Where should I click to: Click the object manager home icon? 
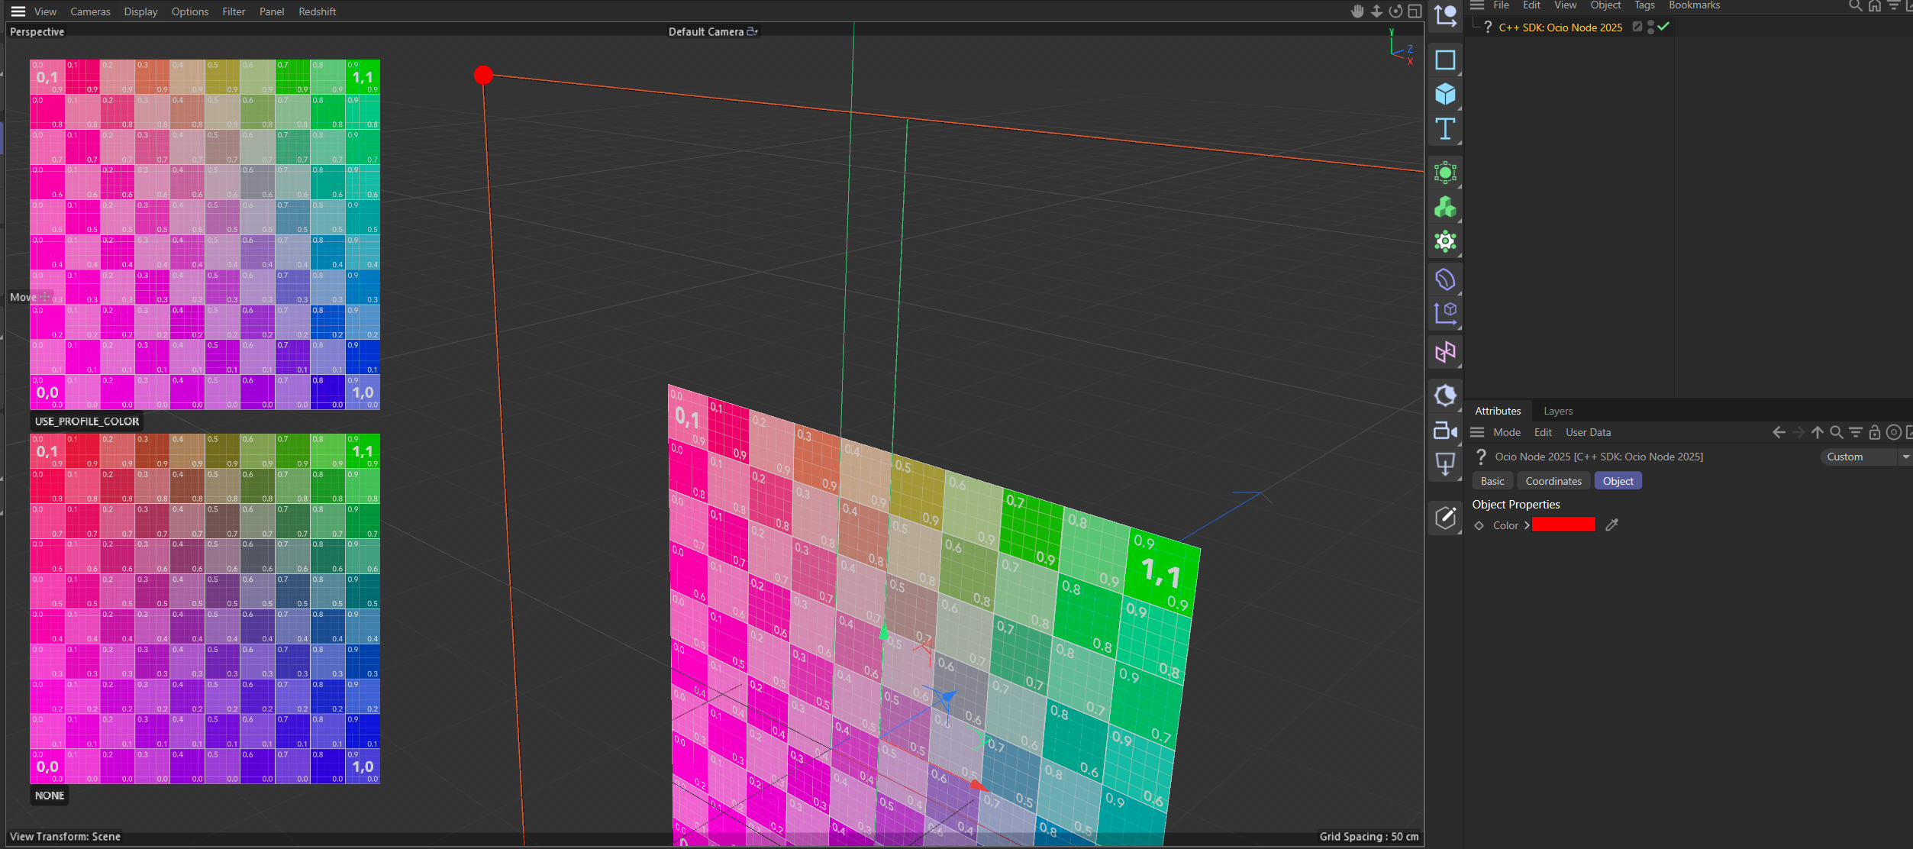[1874, 6]
